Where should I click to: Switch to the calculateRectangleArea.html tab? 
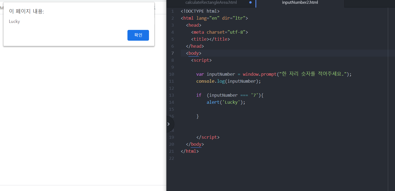click(x=211, y=2)
